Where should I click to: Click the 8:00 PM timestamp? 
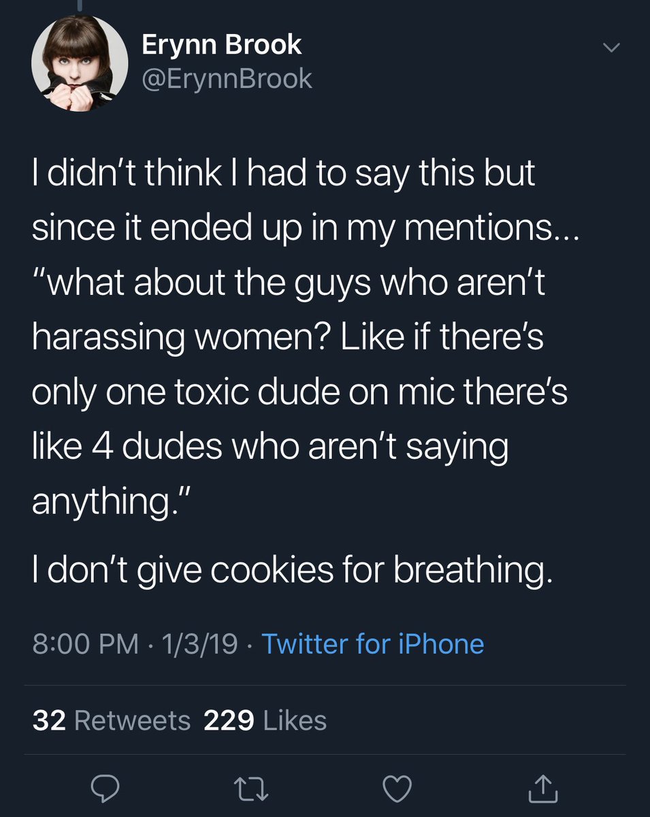coord(85,644)
